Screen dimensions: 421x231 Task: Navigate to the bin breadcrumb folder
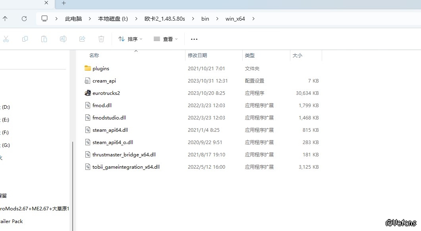[x=205, y=19]
